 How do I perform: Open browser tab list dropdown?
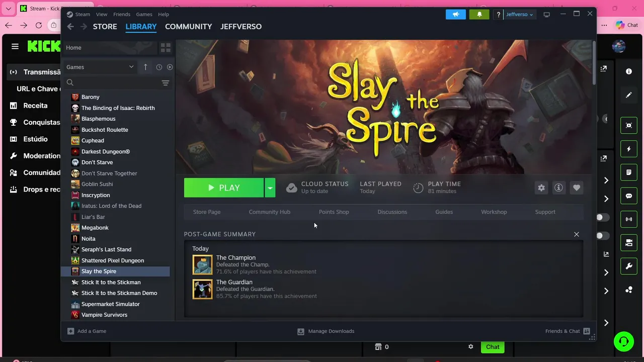click(x=8, y=9)
